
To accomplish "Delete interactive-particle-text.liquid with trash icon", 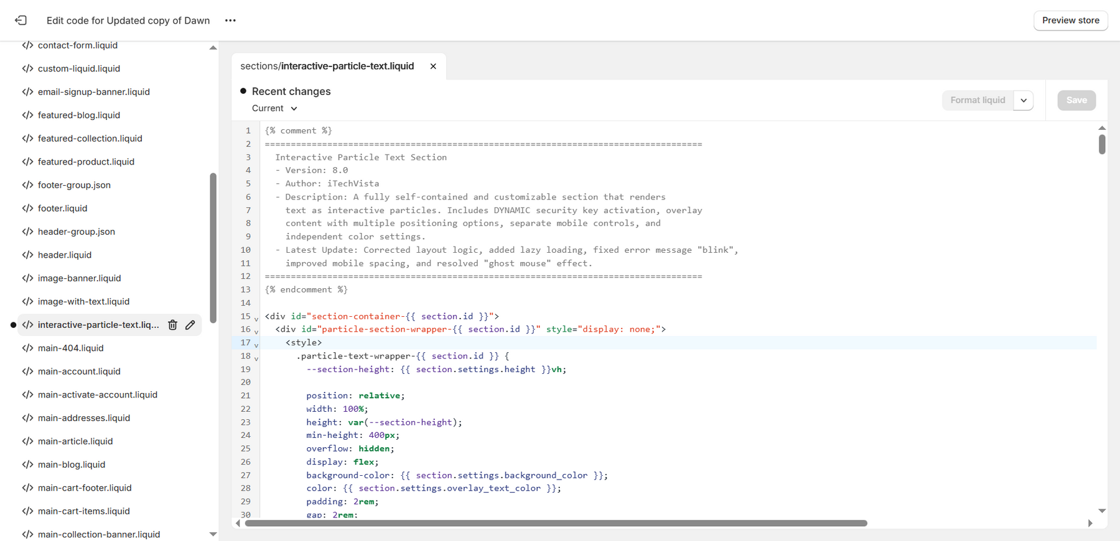I will [x=173, y=325].
